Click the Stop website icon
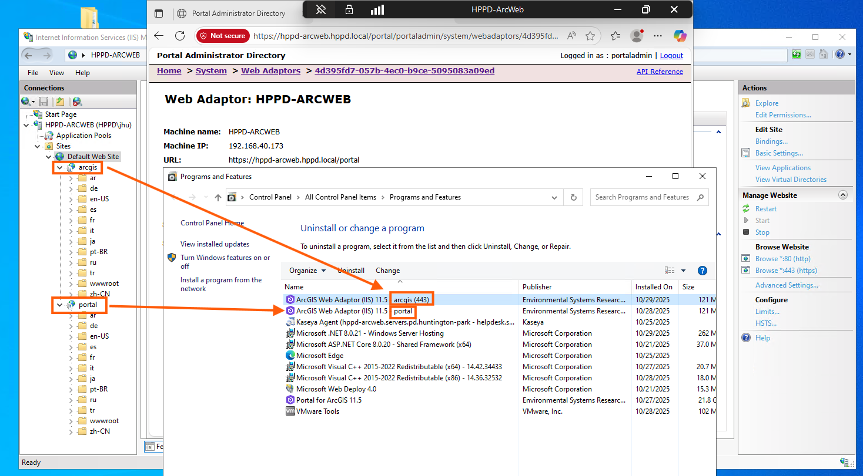Viewport: 863px width, 476px height. point(746,232)
